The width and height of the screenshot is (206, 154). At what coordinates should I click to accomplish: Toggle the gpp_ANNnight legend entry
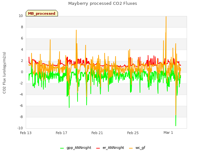[x=76, y=148]
